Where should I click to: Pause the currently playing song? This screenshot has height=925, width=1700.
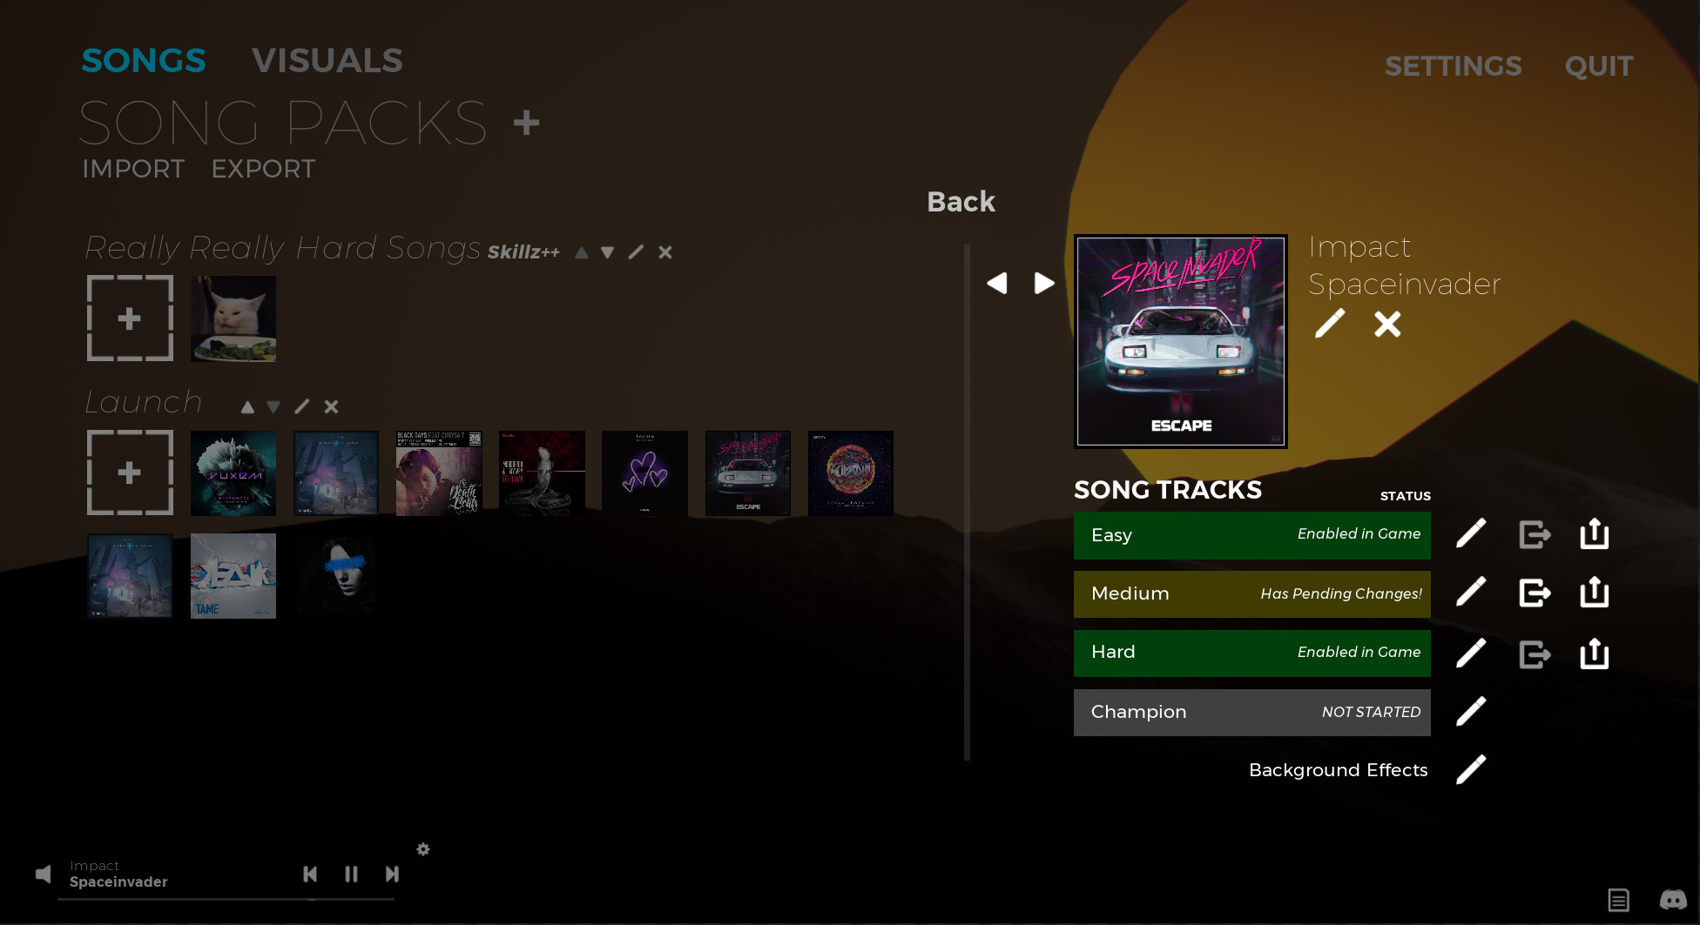(351, 874)
